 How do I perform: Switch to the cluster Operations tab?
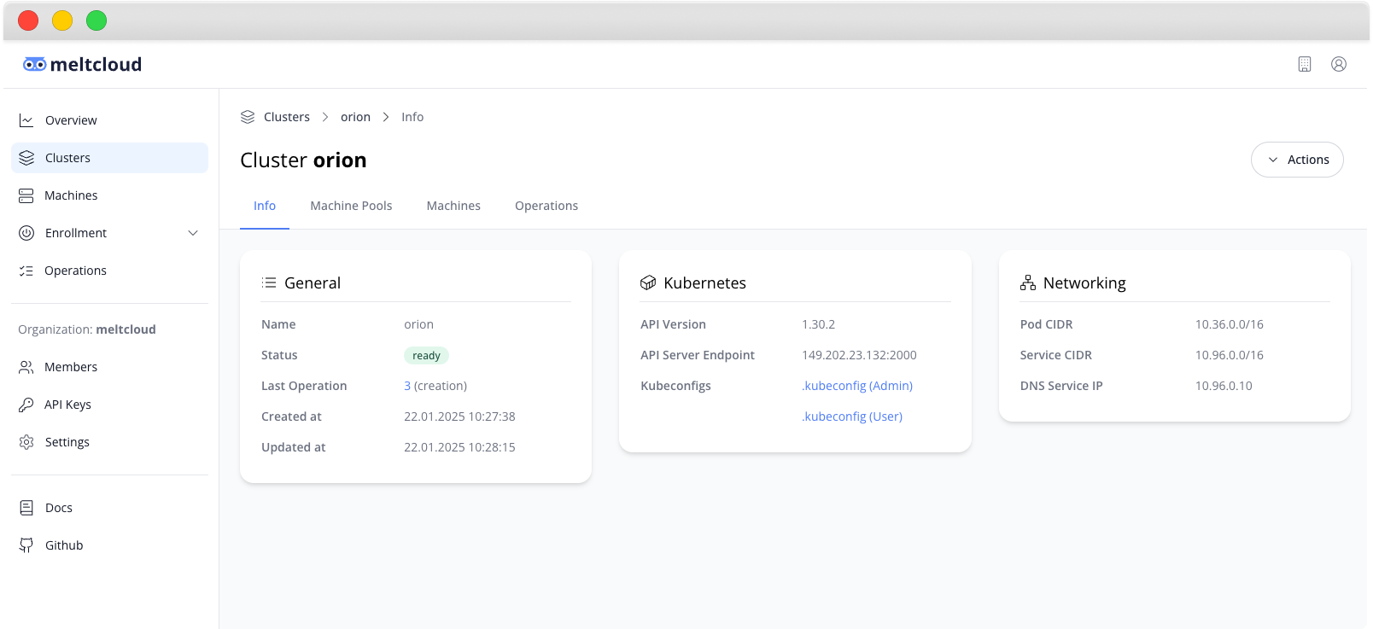(546, 206)
